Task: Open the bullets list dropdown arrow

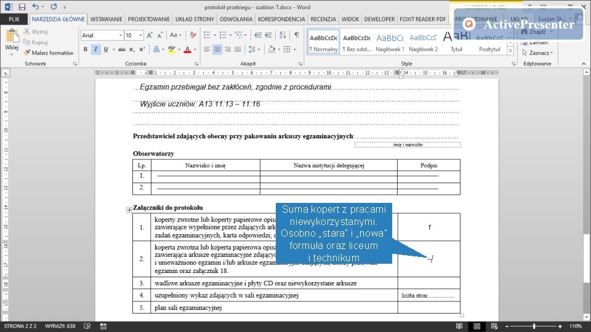Action: tap(215, 36)
